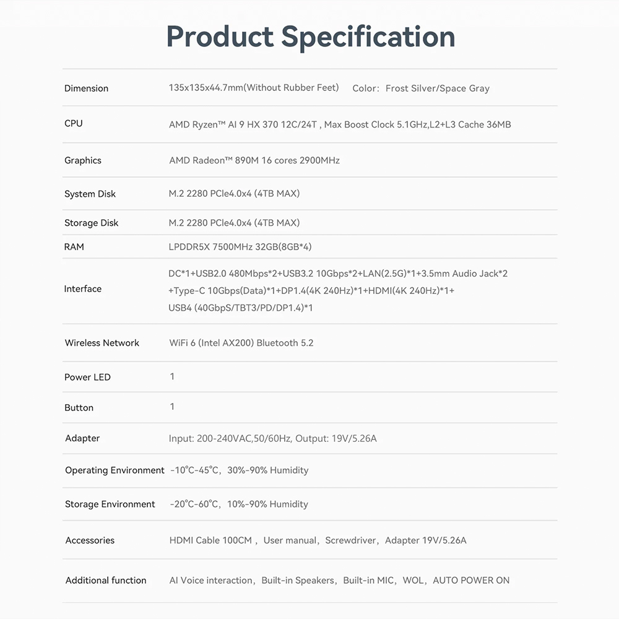The height and width of the screenshot is (619, 619).
Task: Click the Adapter row label
Action: click(x=82, y=438)
